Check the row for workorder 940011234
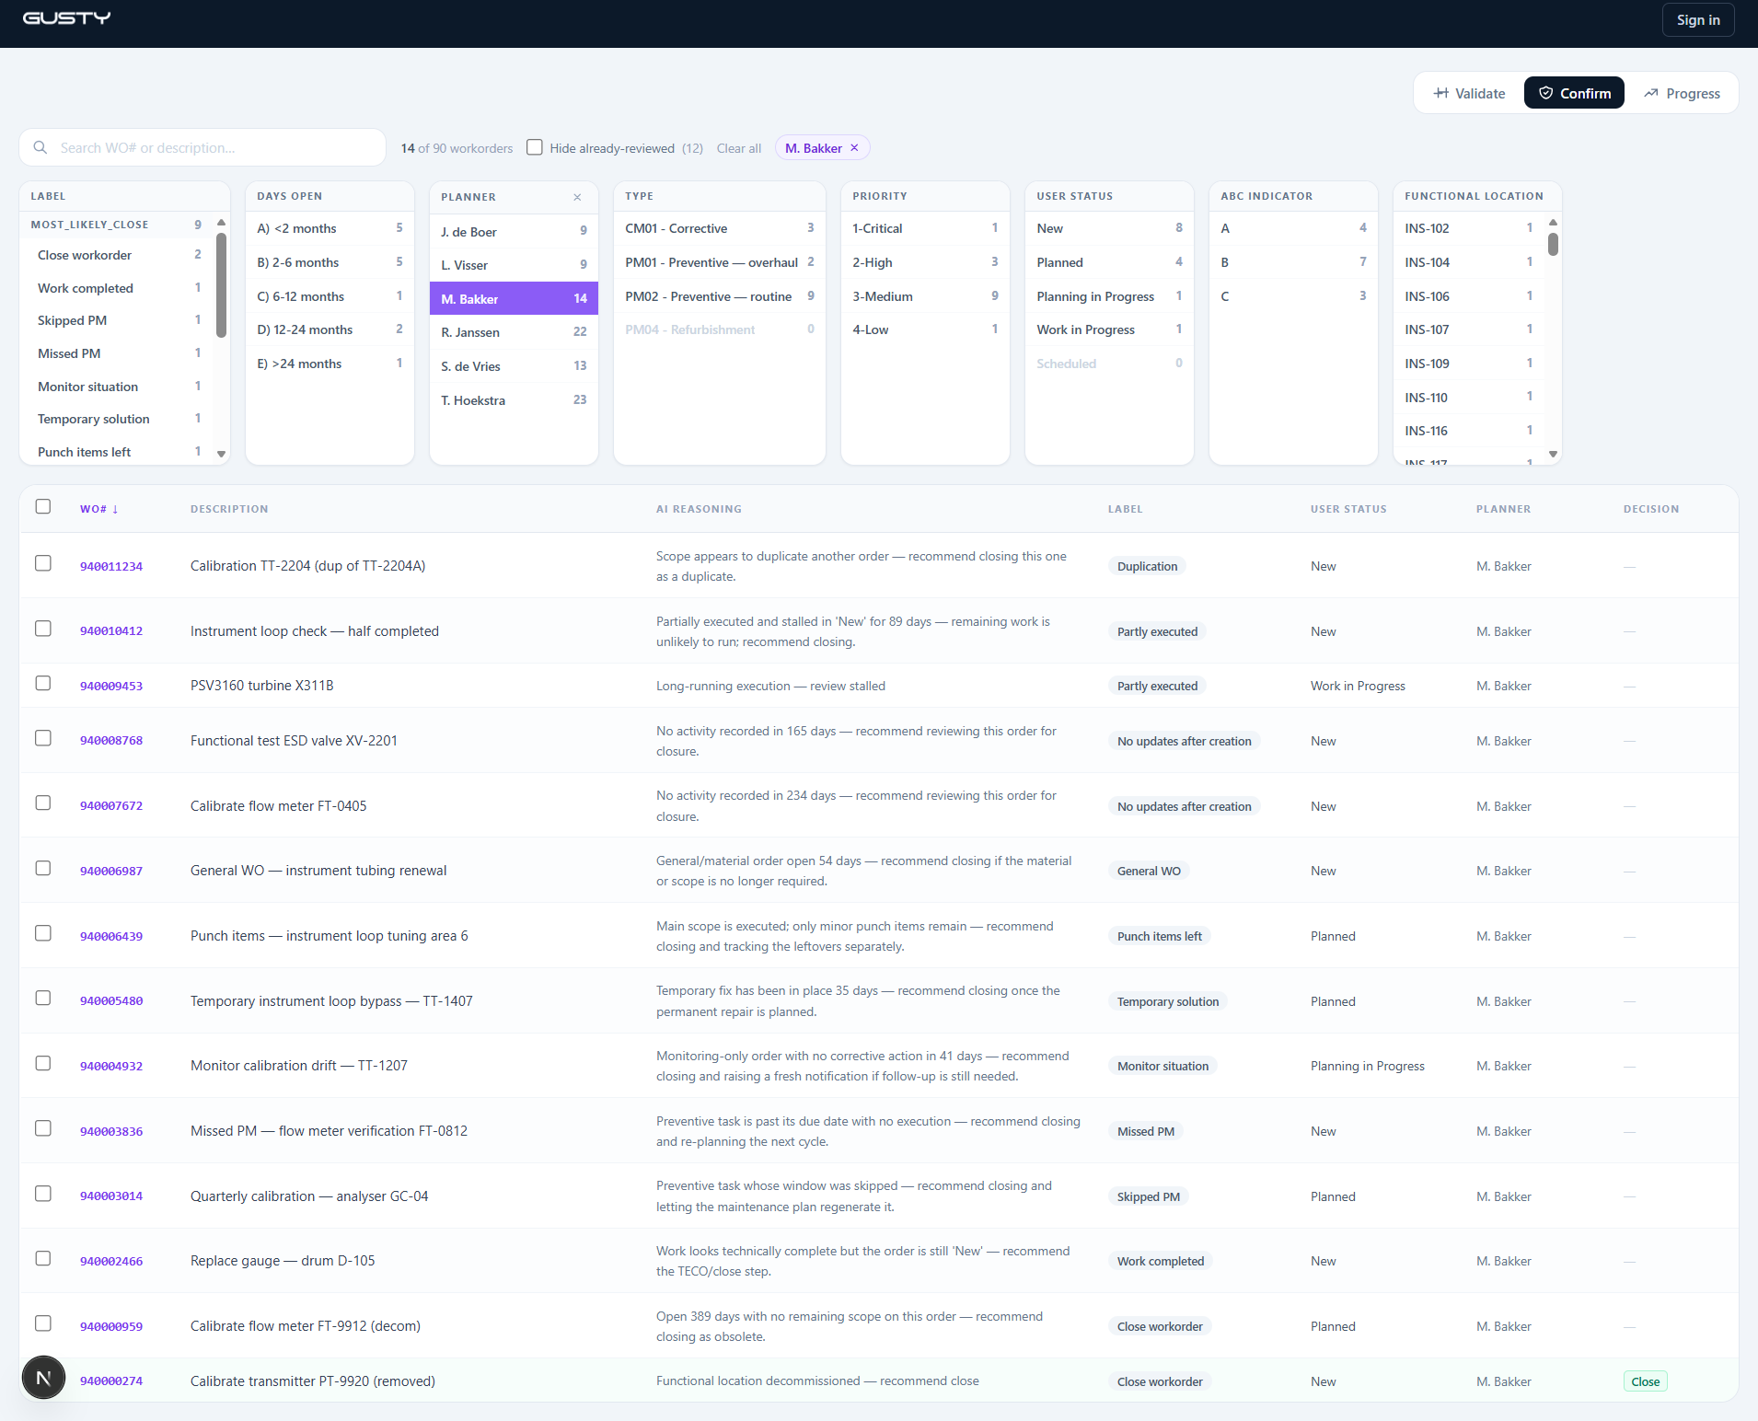Screen dimensions: 1758x1421 click(43, 563)
